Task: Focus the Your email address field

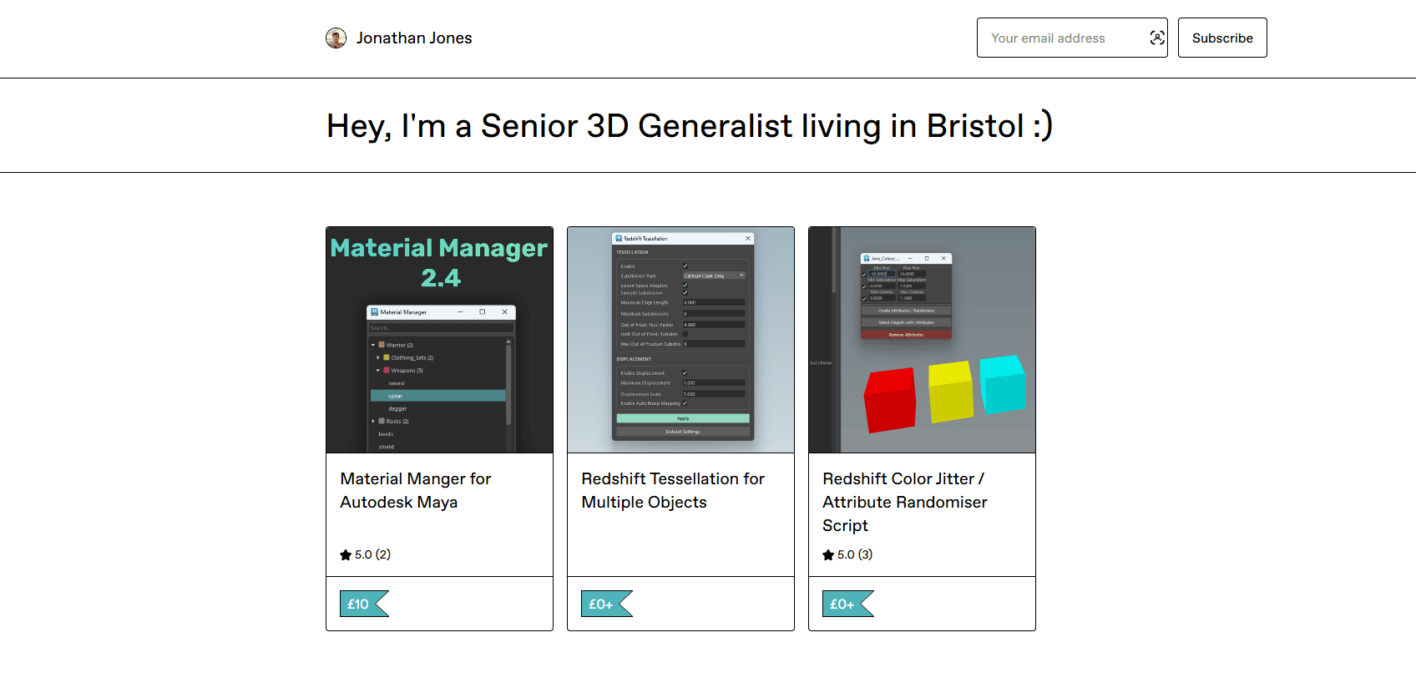Action: (1072, 38)
